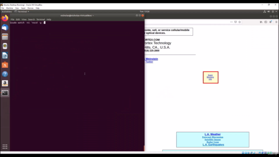Open VirtualBox Input menu
This screenshot has width=279, height=157.
point(23,8)
